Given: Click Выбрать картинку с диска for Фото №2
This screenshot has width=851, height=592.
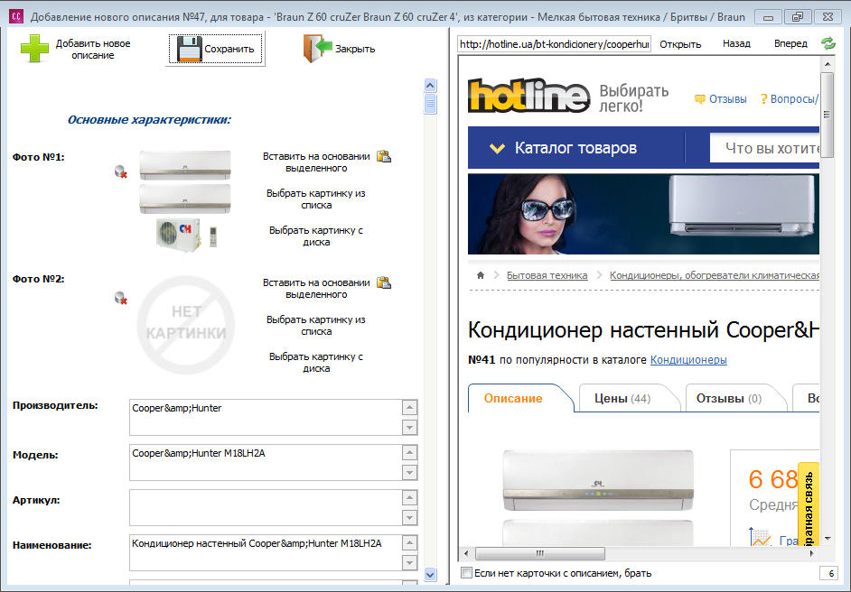Looking at the screenshot, I should coord(316,362).
